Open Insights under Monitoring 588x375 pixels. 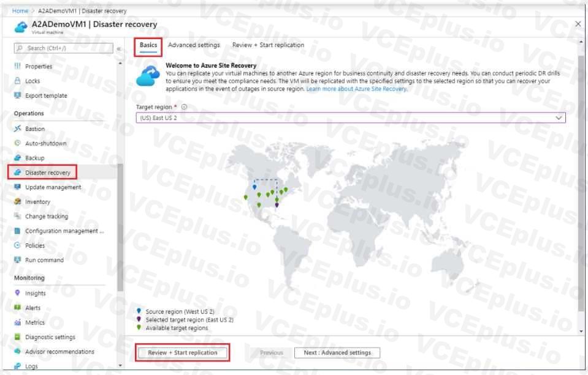pos(35,294)
